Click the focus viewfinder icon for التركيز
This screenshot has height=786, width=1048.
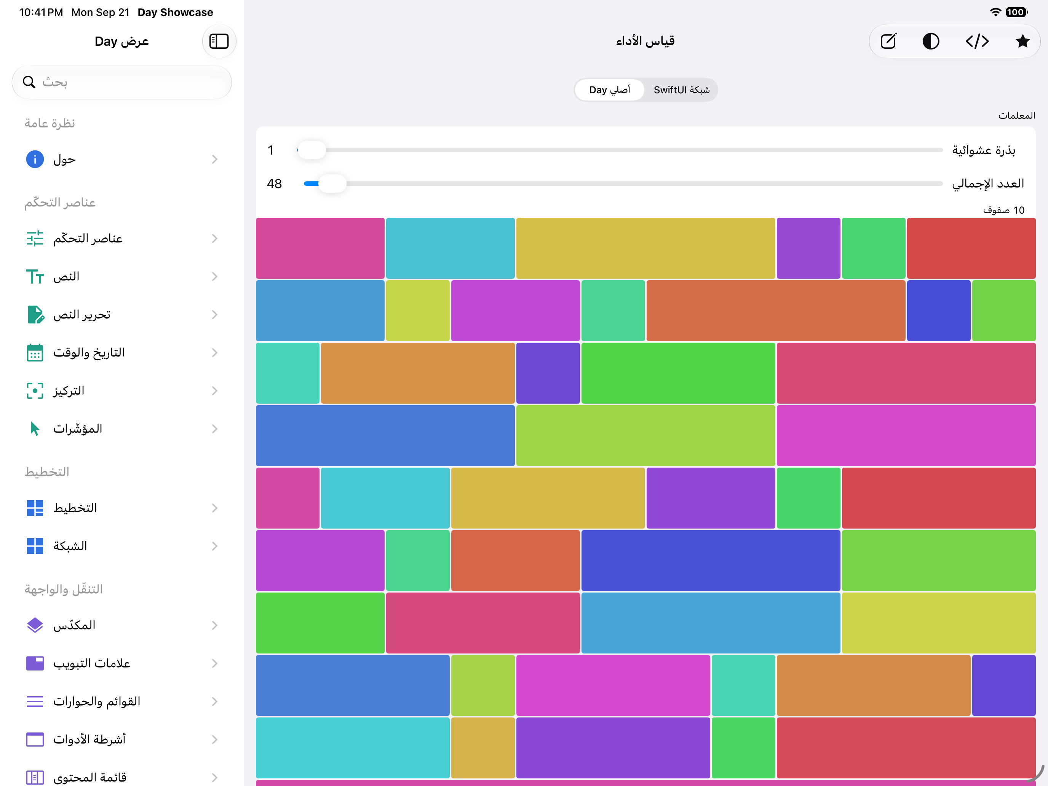click(35, 391)
